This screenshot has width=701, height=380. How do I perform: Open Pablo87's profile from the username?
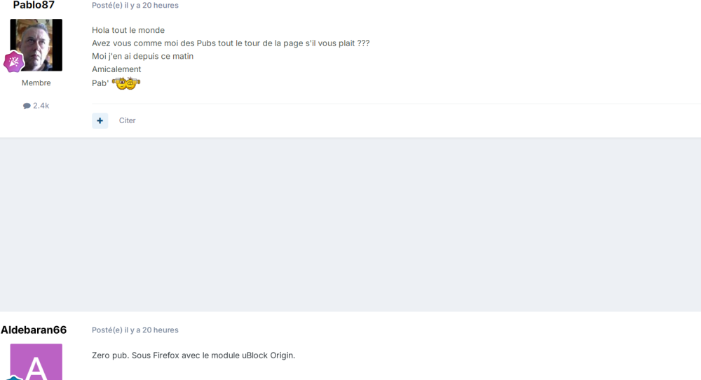pos(34,6)
